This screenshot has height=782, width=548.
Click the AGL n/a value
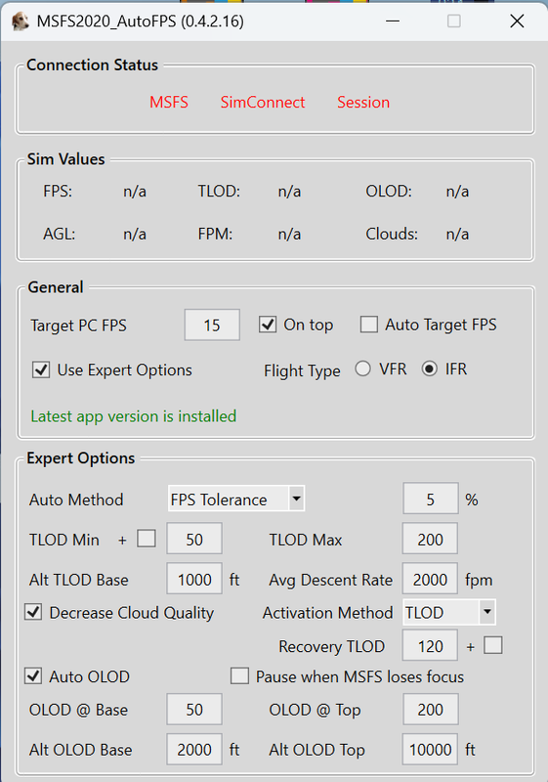click(135, 234)
